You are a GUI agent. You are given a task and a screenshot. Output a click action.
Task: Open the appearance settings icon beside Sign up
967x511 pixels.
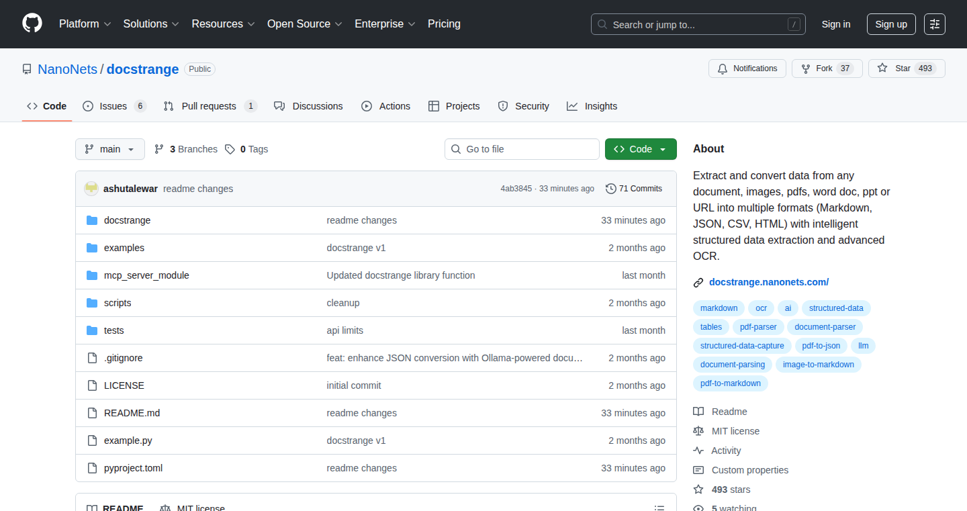pyautogui.click(x=935, y=24)
